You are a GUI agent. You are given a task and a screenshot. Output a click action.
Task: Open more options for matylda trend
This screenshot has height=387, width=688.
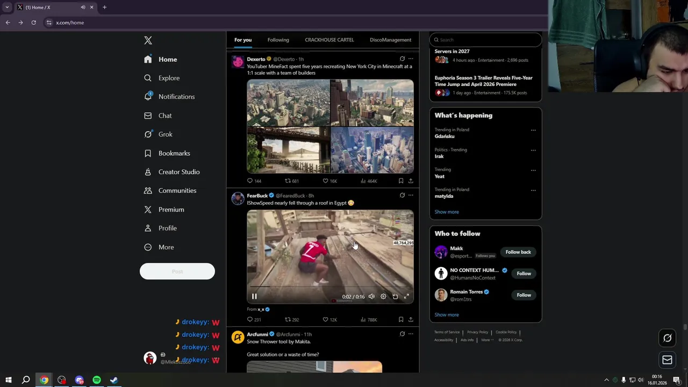[533, 190]
